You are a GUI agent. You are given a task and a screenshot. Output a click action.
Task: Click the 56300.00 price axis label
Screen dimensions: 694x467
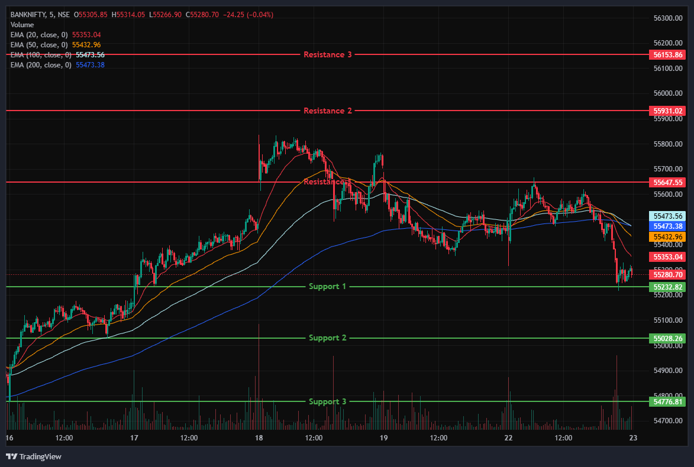click(x=668, y=18)
